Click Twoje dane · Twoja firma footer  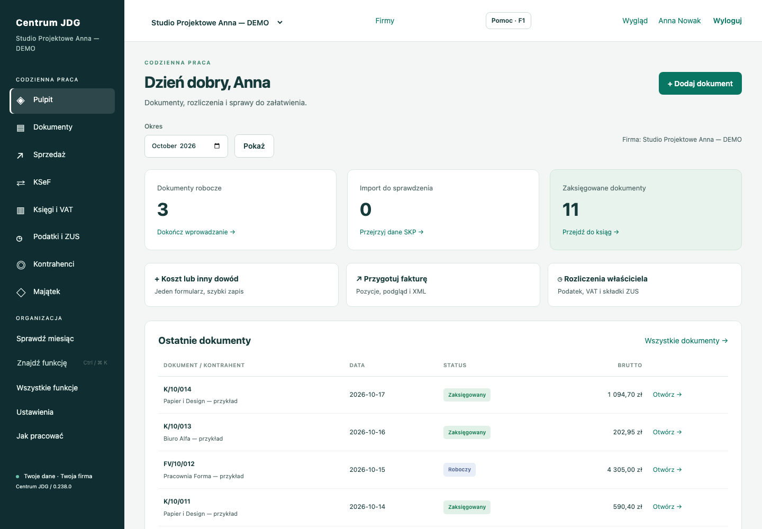coord(58,476)
